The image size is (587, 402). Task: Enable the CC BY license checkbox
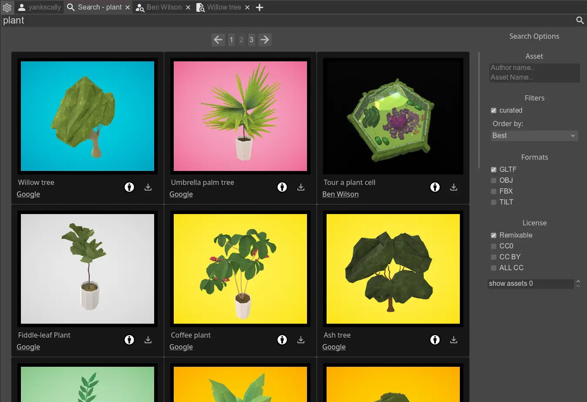coord(493,257)
